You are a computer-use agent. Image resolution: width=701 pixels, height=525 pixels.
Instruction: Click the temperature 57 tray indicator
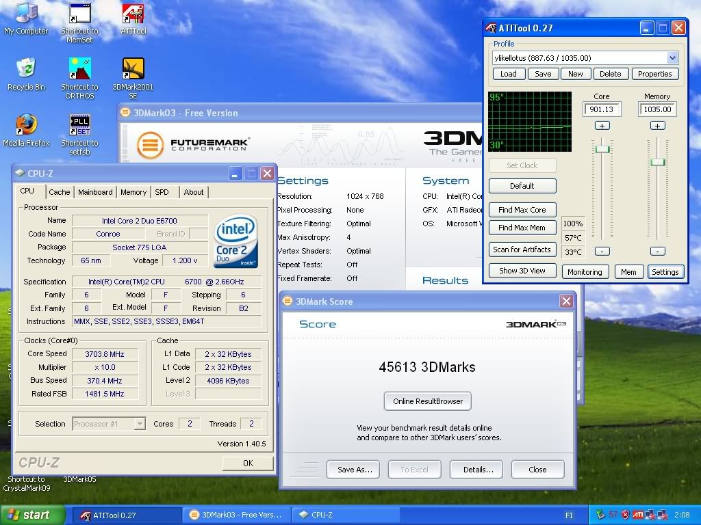tap(613, 515)
